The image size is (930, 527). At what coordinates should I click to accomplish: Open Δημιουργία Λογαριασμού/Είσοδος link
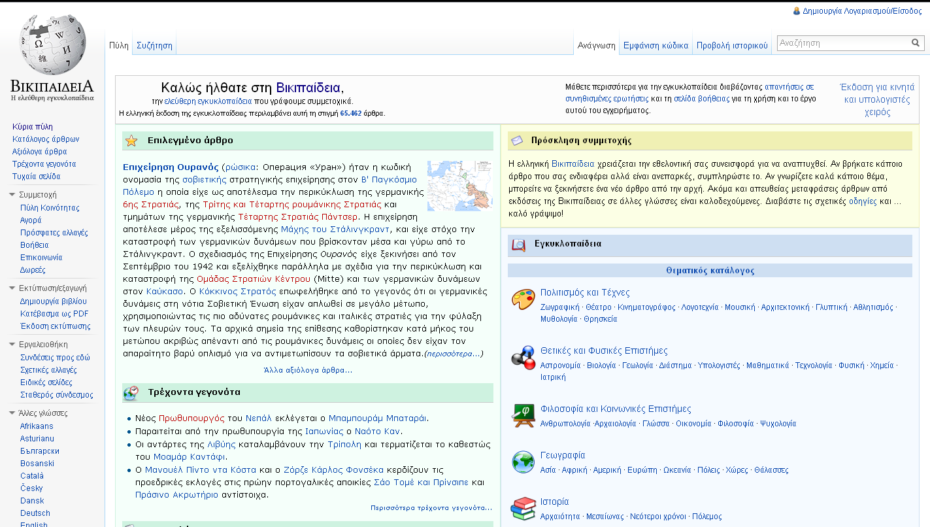tap(862, 12)
